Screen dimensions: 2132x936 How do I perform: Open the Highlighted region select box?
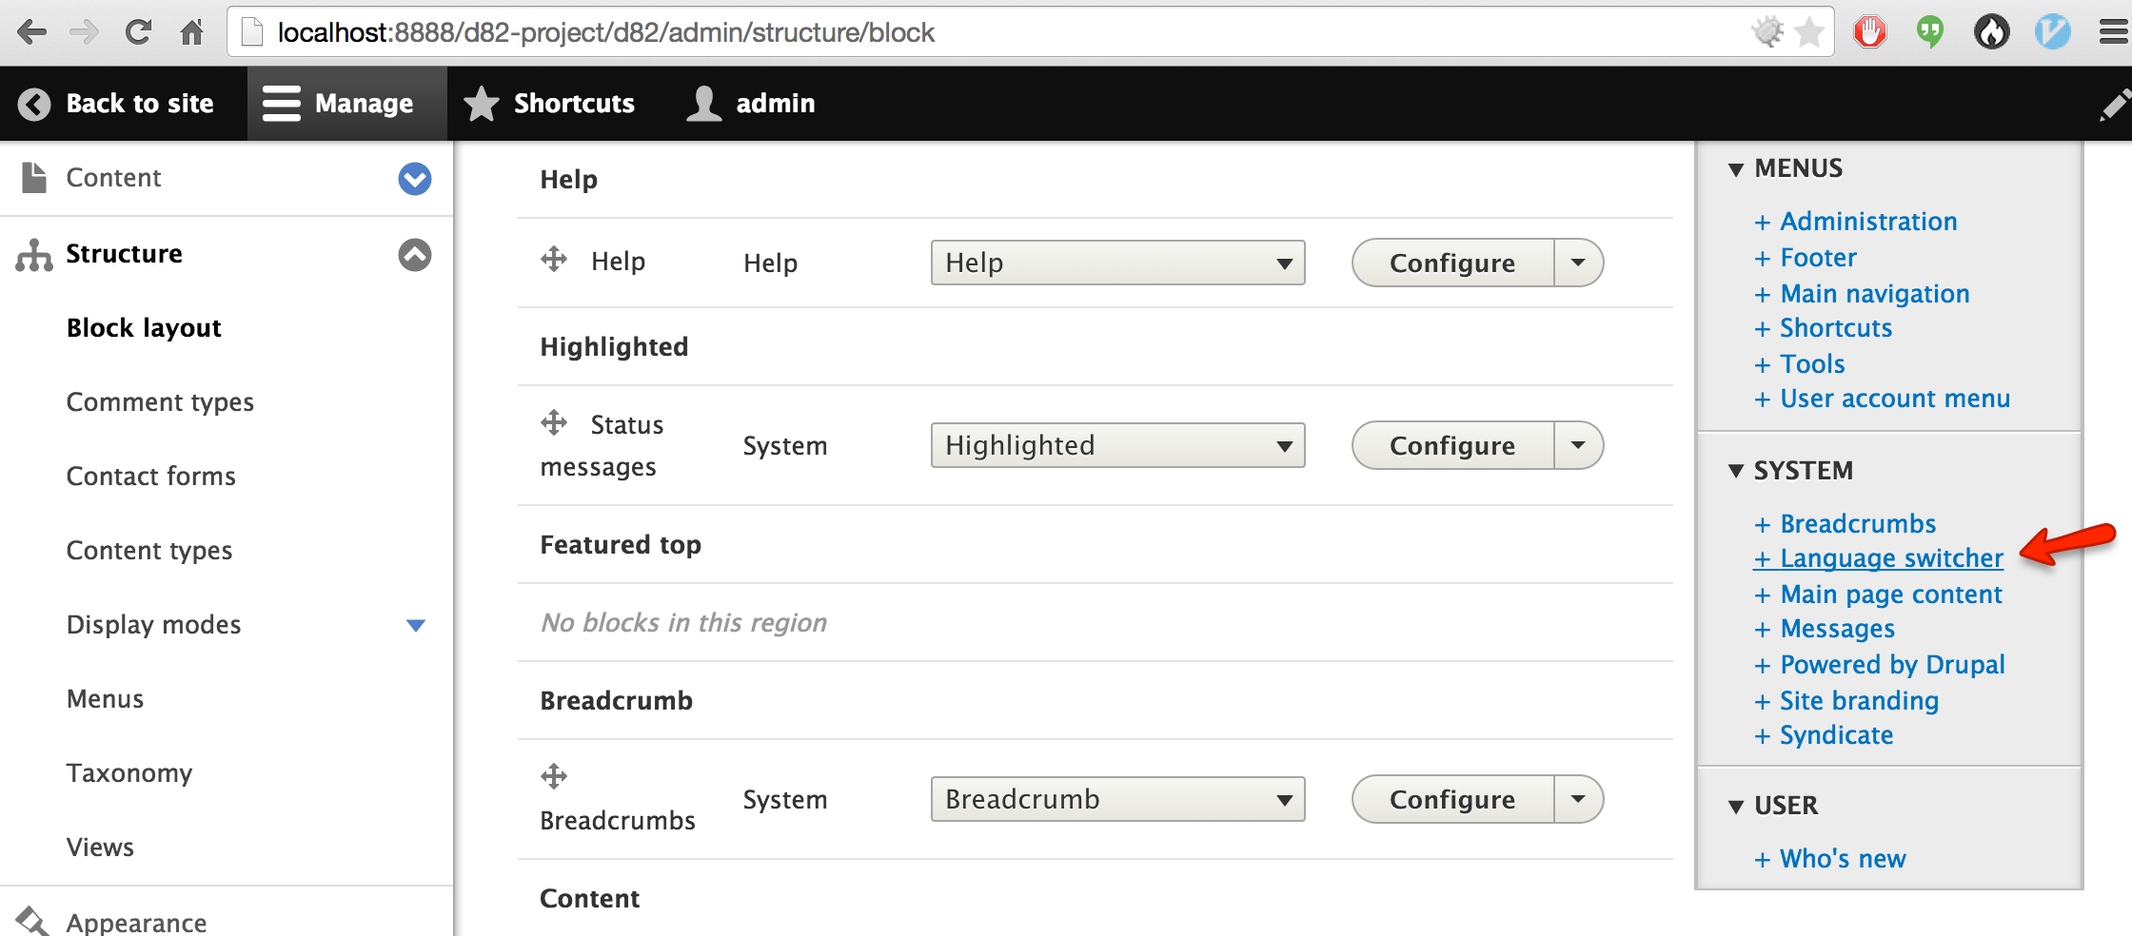coord(1117,445)
